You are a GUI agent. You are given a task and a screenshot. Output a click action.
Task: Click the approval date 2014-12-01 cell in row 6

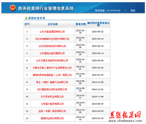click(x=80, y=68)
